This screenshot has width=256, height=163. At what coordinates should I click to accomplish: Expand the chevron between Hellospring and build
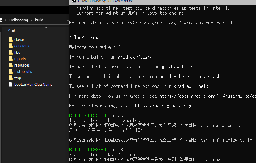tap(31, 20)
